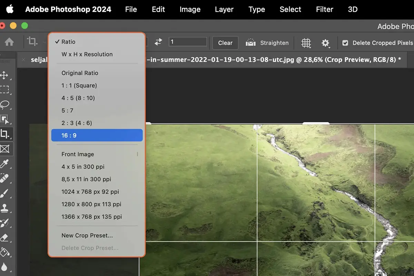Click the aspect ratio value input field

pyautogui.click(x=188, y=41)
